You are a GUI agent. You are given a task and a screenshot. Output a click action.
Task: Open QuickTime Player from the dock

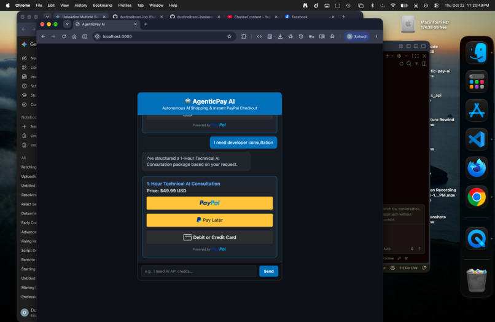coord(477,238)
